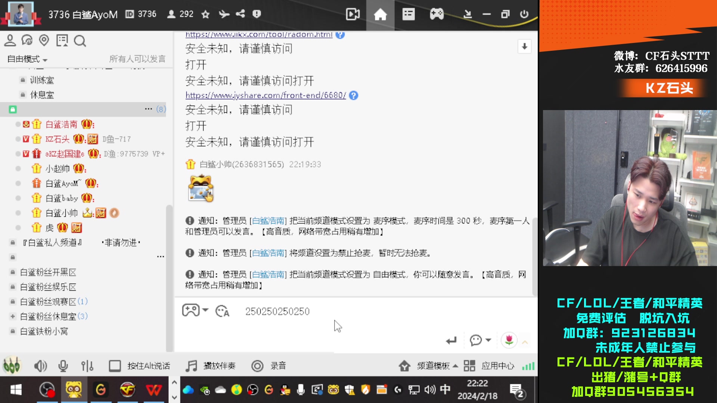Open the audio mixer sliders control

[86, 366]
